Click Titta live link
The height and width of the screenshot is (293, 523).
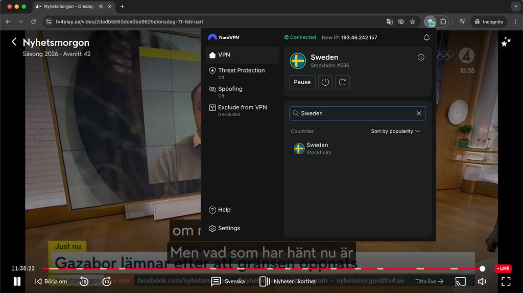pos(429,282)
